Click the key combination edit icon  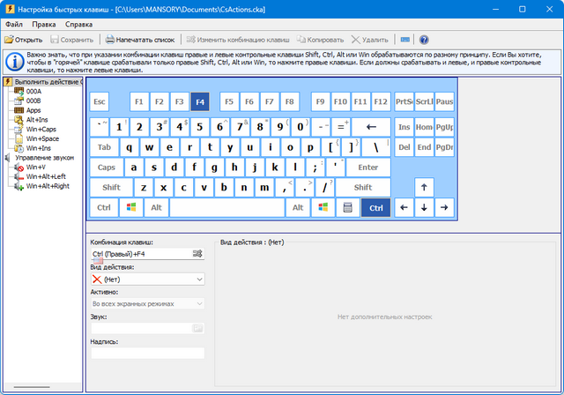click(x=197, y=254)
